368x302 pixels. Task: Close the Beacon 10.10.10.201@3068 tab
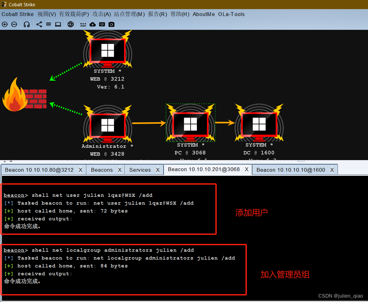247,170
